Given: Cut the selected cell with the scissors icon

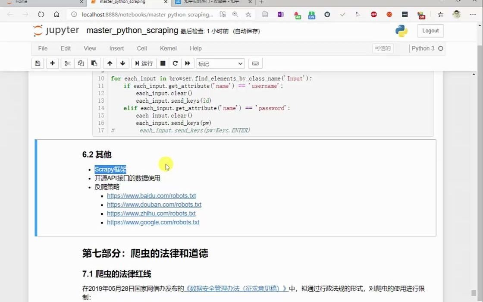Looking at the screenshot, I should [x=67, y=63].
